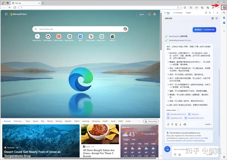Select the Discover feed tab
227x160 pixels.
click(7, 121)
